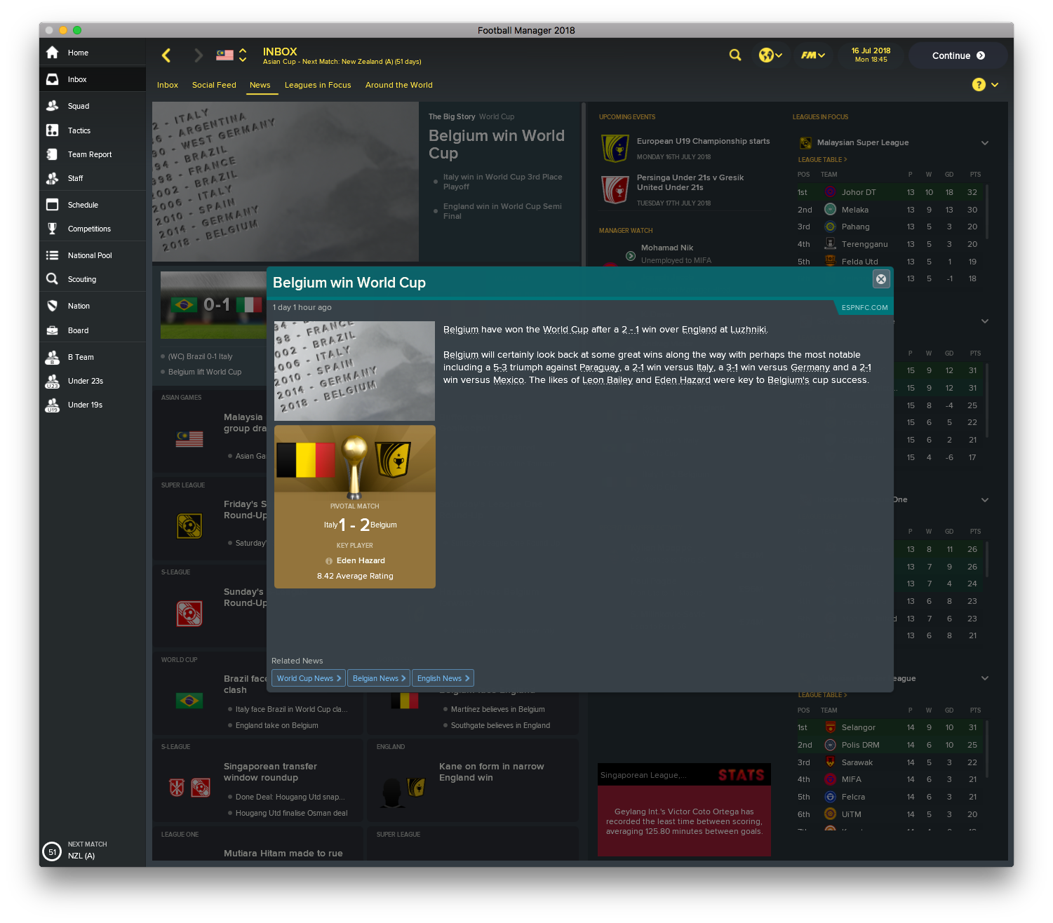Open the Leagues in Focus tab
This screenshot has width=1053, height=923.
[x=318, y=85]
